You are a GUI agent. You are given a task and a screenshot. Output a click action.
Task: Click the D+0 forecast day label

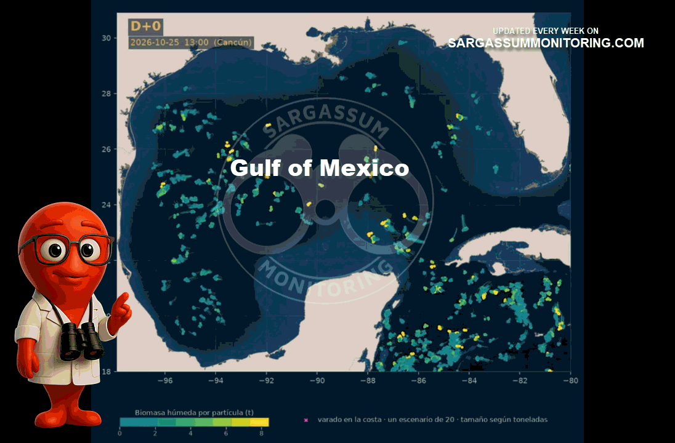click(x=146, y=26)
